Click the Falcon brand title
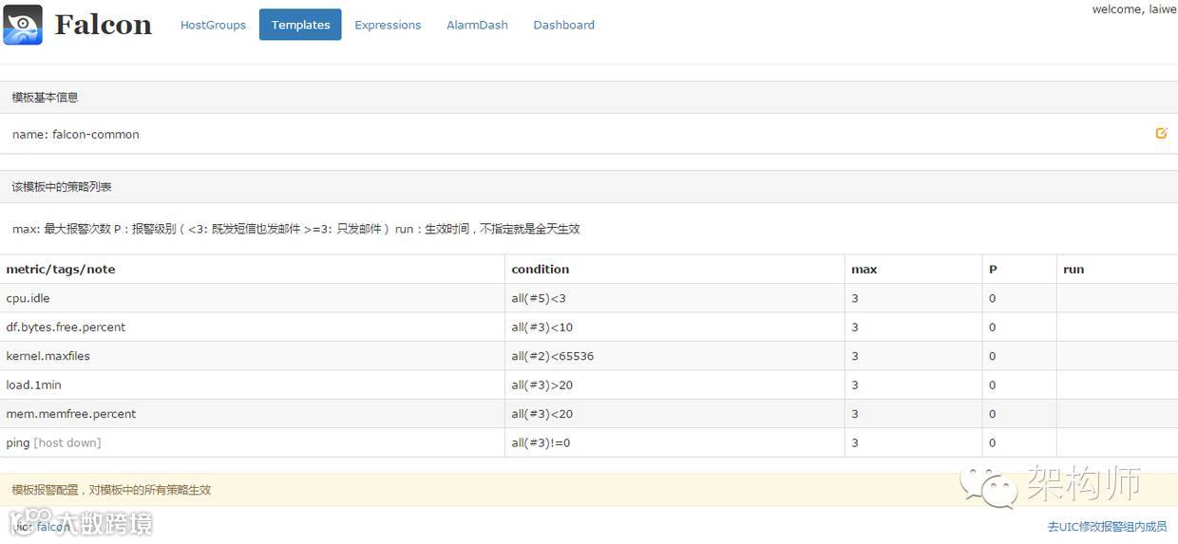Viewport: 1178px width, 544px height. click(103, 25)
